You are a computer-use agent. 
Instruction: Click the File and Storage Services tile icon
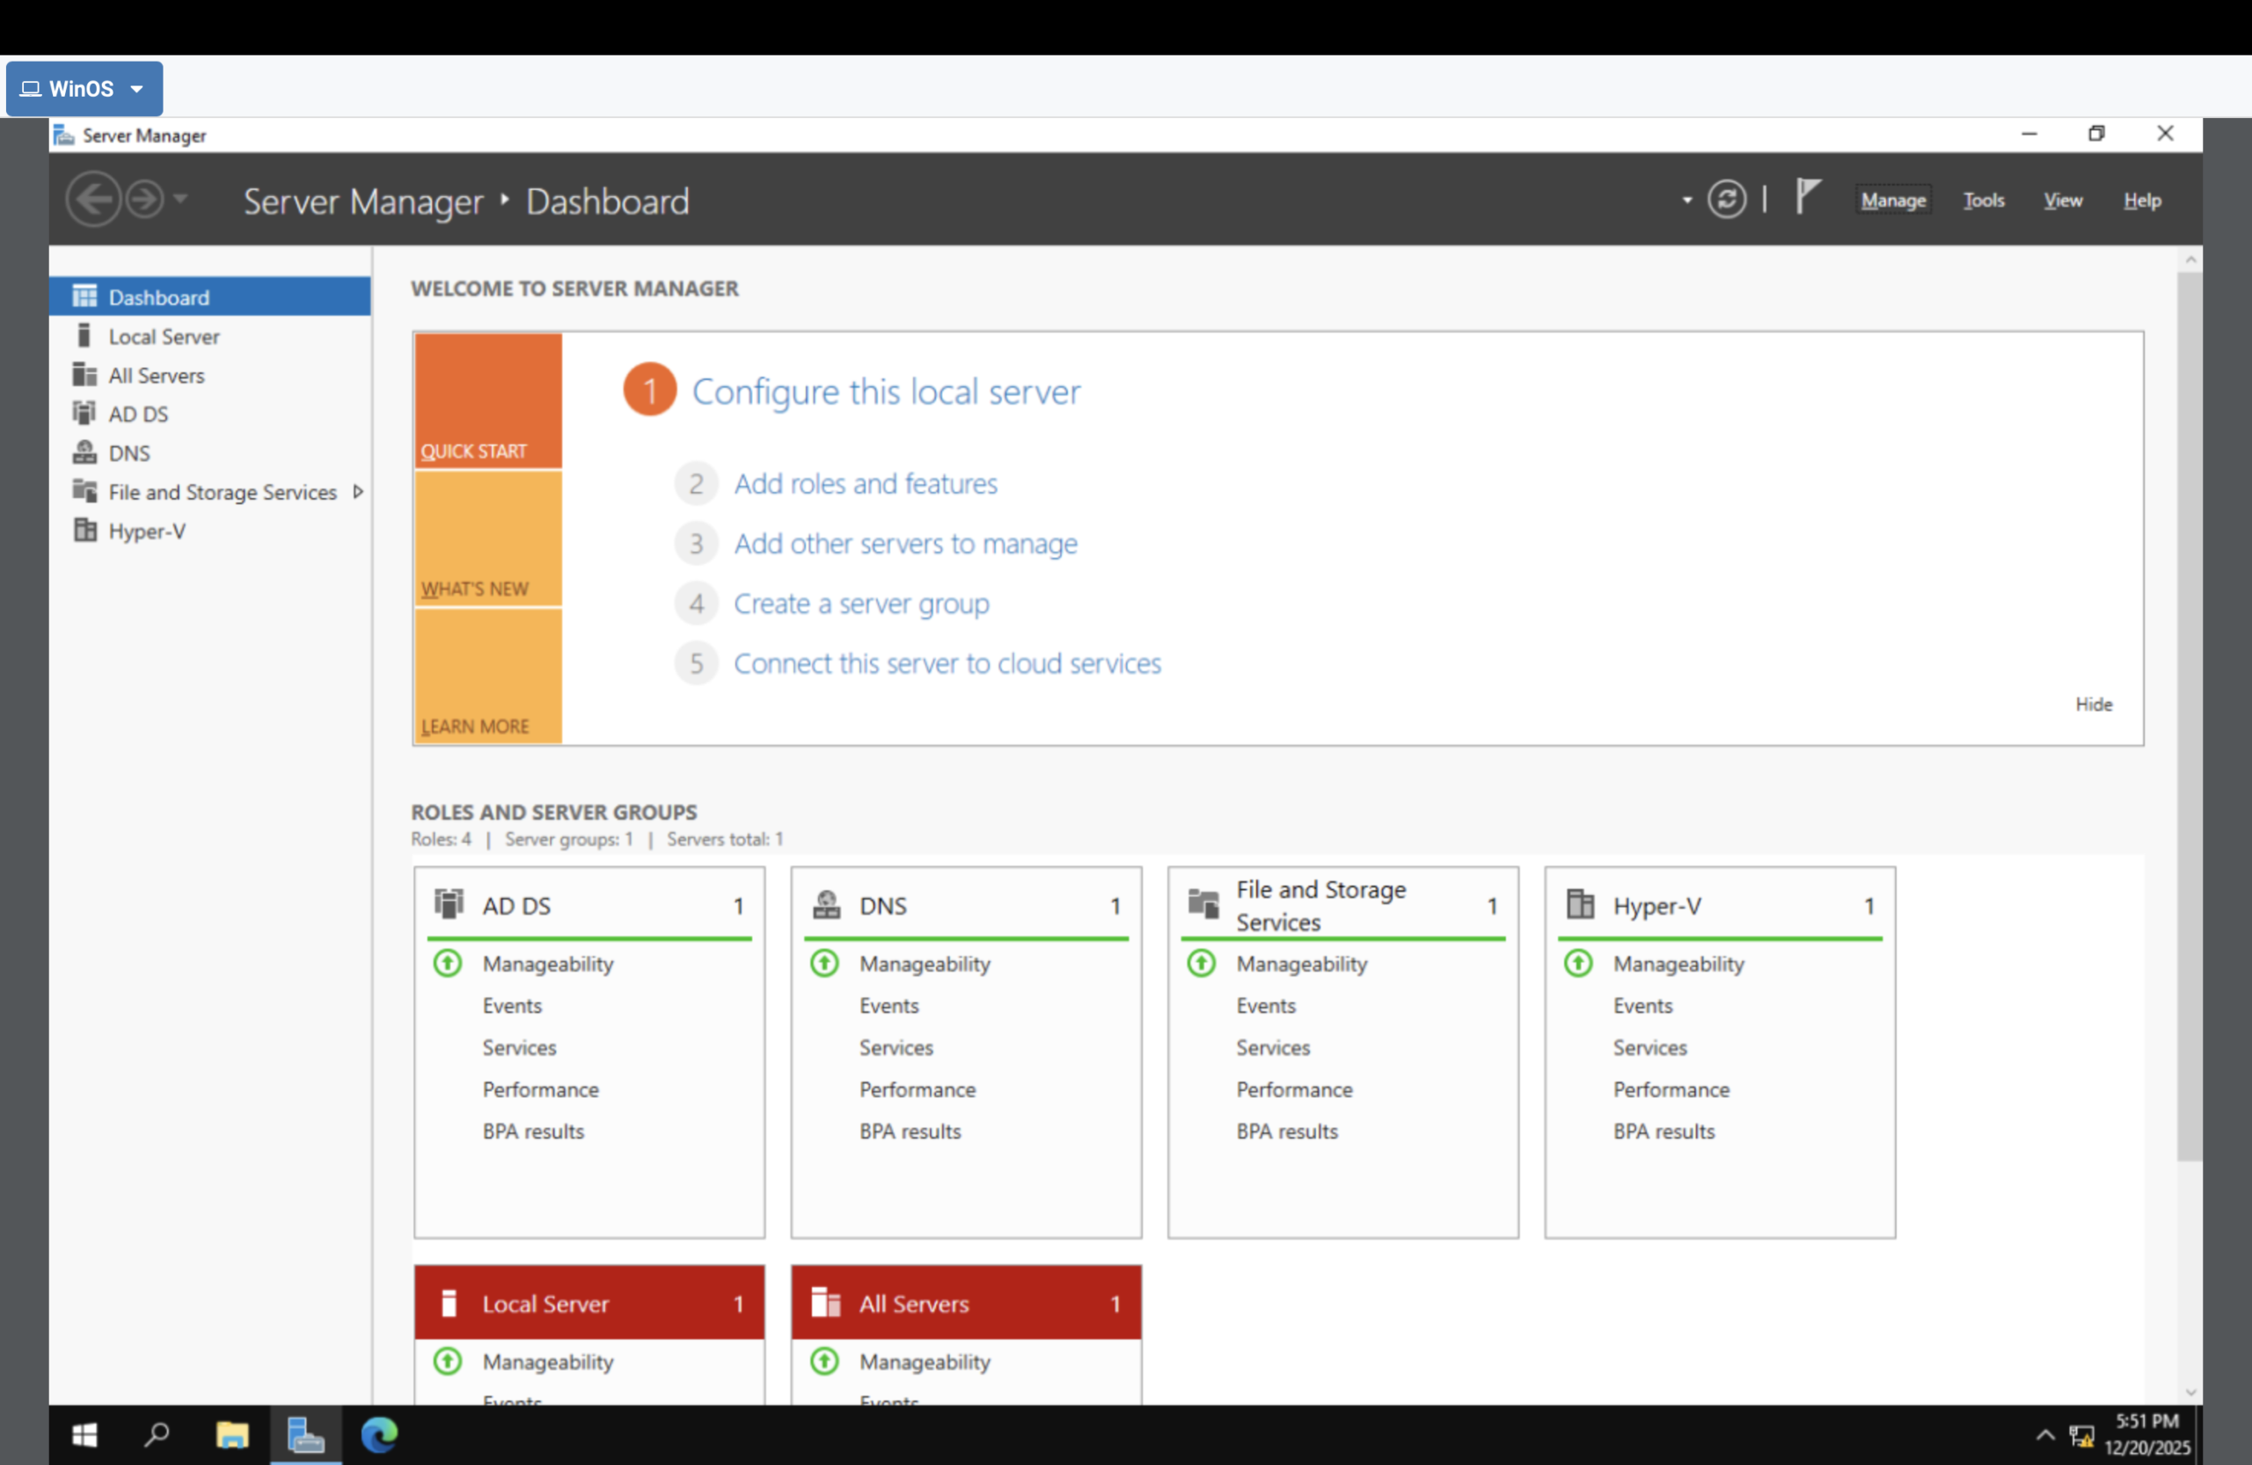1203,904
